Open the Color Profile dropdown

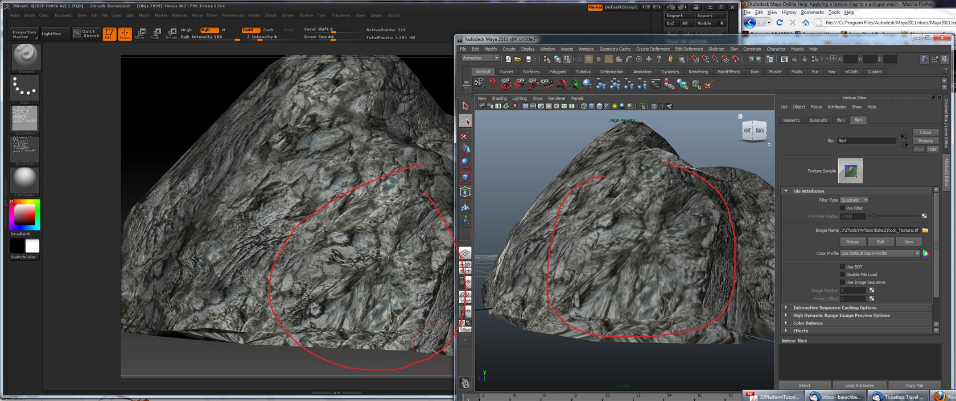[880, 253]
